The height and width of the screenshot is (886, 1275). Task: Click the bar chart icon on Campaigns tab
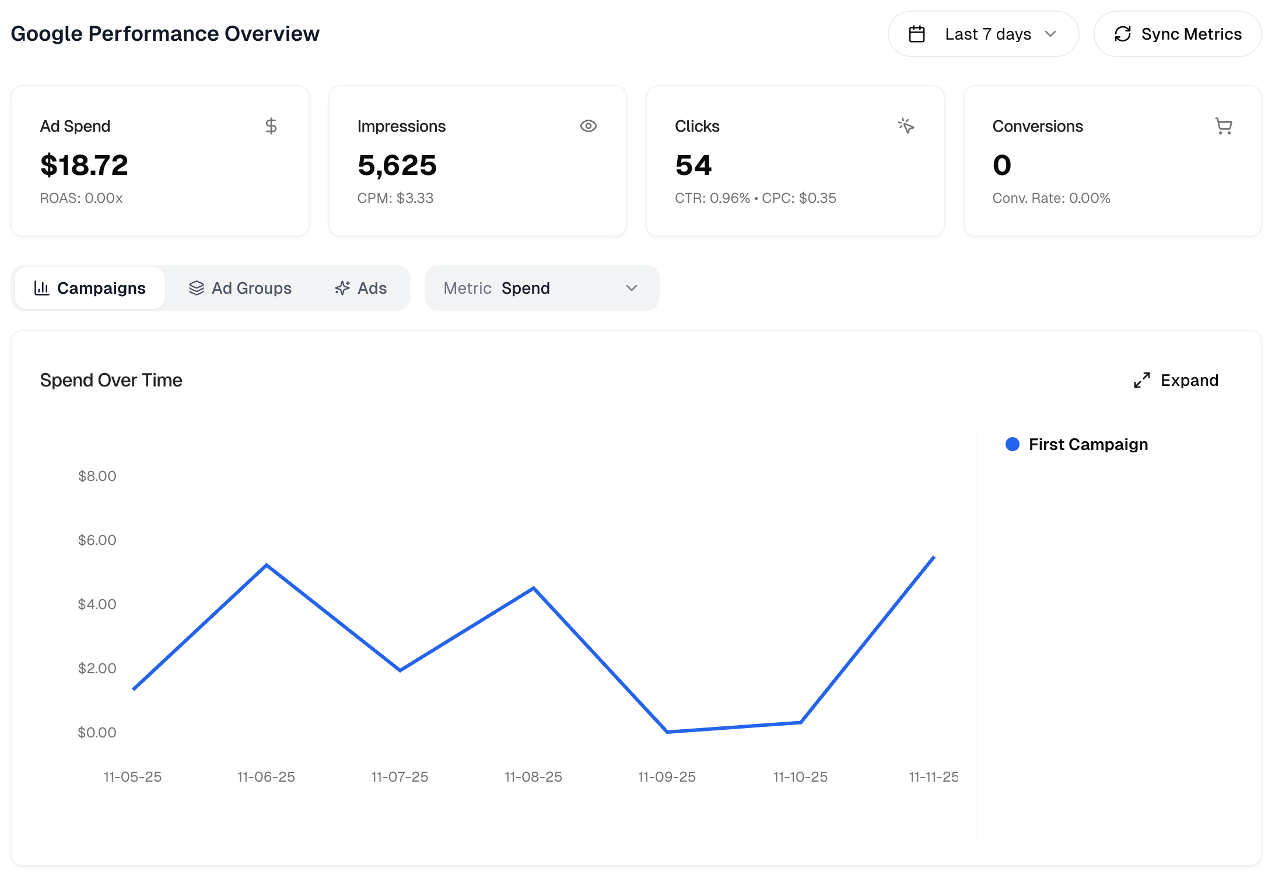pyautogui.click(x=41, y=287)
